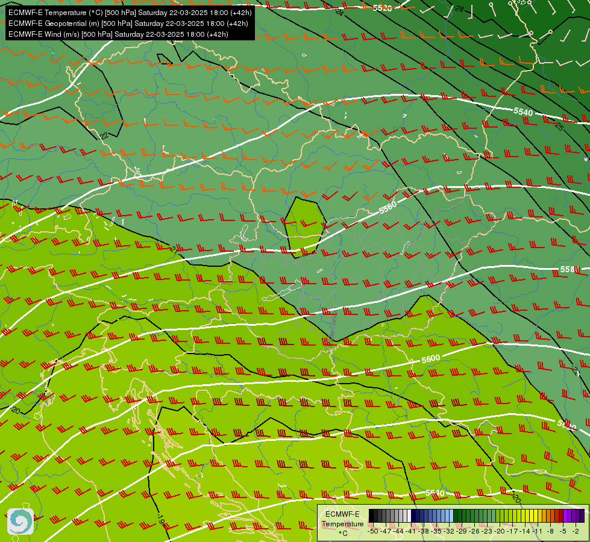Click the '24' isotherm label at the top
The width and height of the screenshot is (590, 542).
[339, 13]
